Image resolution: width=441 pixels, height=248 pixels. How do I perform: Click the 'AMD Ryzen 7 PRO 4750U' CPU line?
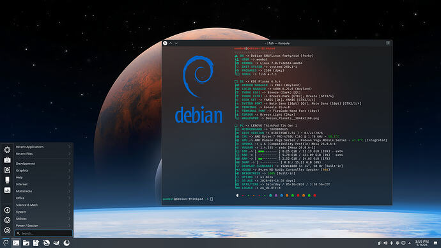point(288,136)
